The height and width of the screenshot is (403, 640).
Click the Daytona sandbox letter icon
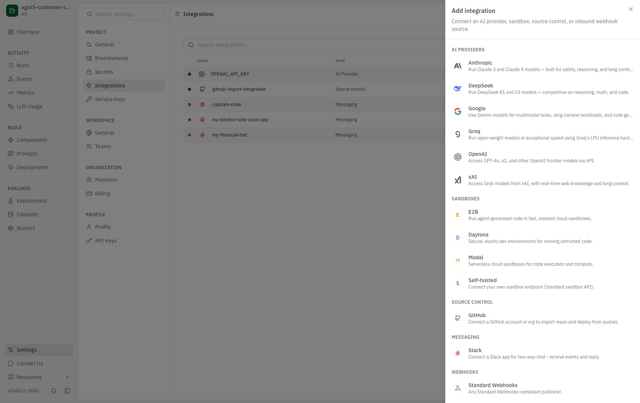click(x=458, y=238)
